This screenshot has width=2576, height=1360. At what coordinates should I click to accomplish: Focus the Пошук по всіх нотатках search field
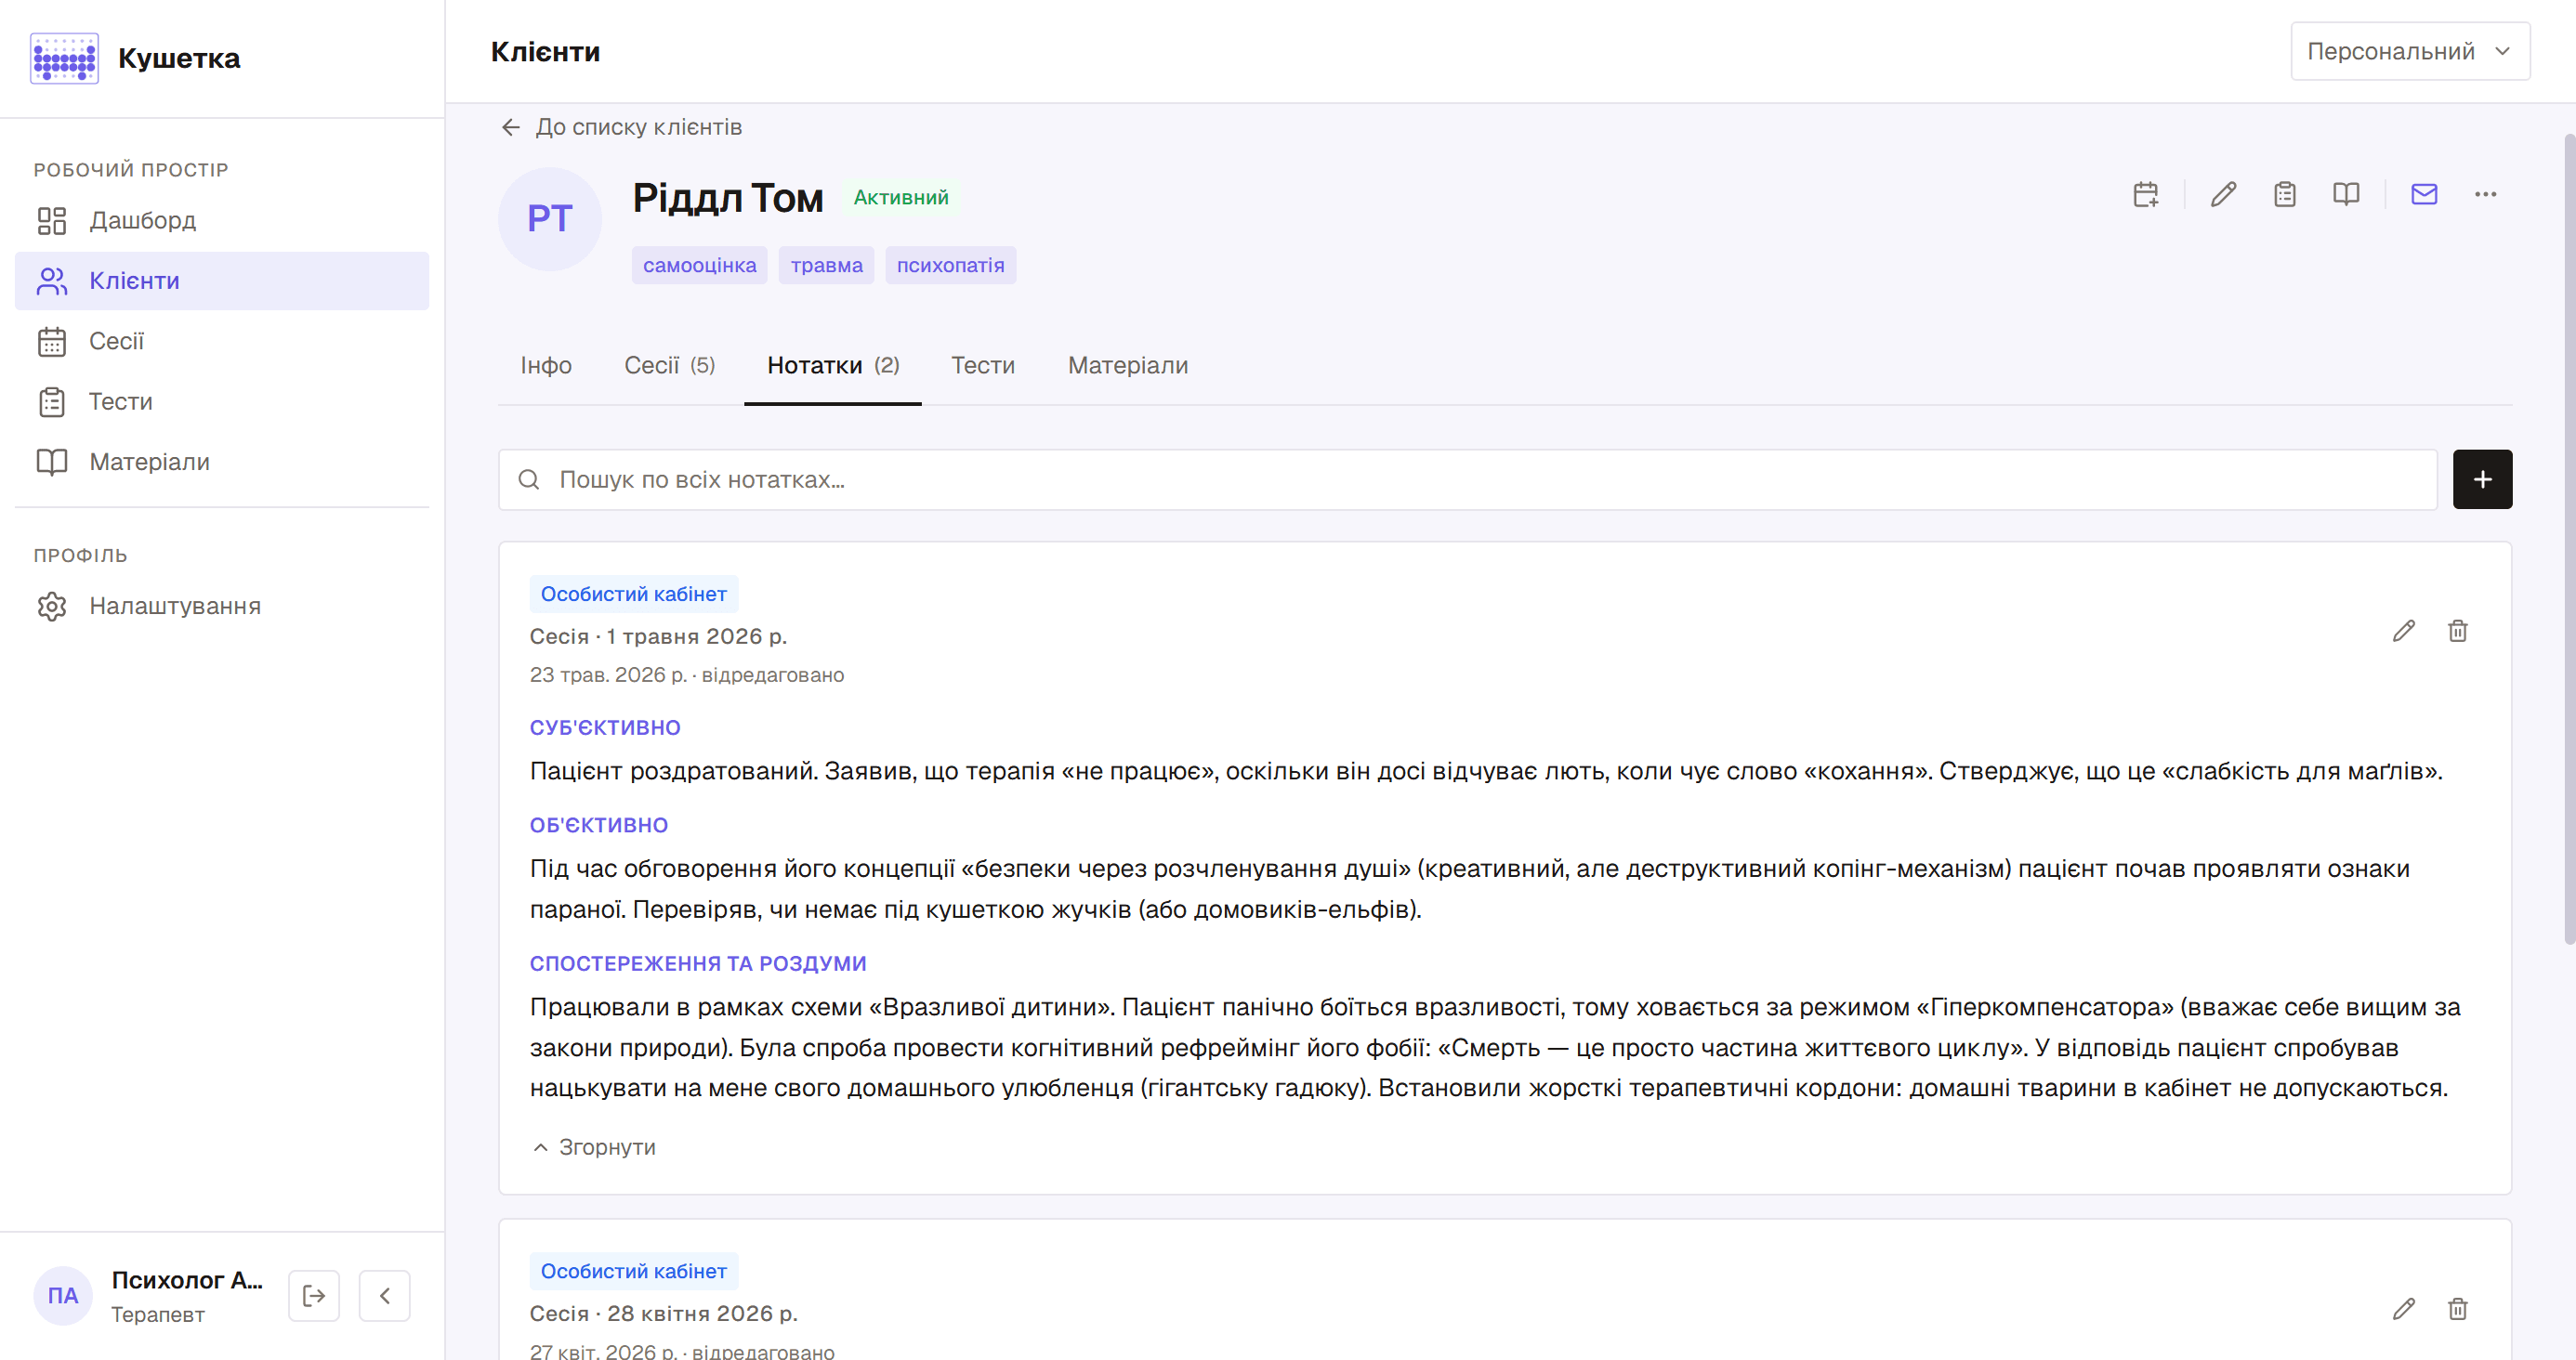click(1468, 480)
